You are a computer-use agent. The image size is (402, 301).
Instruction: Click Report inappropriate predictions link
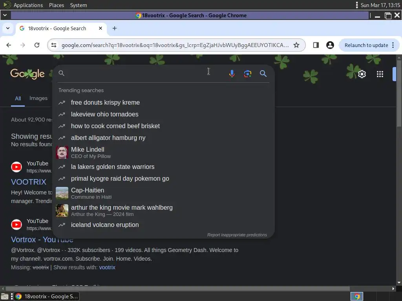tap(237, 235)
